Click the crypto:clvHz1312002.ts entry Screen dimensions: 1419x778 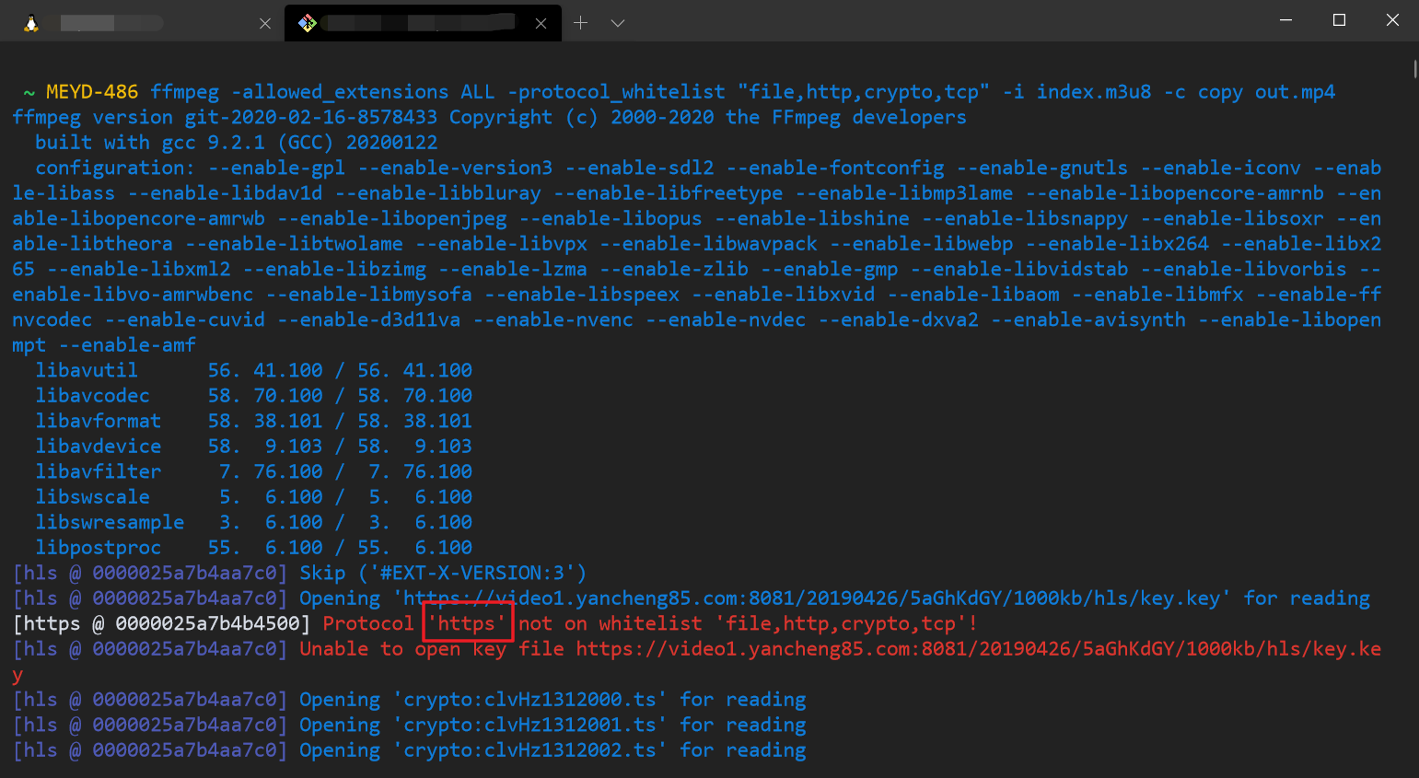[x=530, y=750]
